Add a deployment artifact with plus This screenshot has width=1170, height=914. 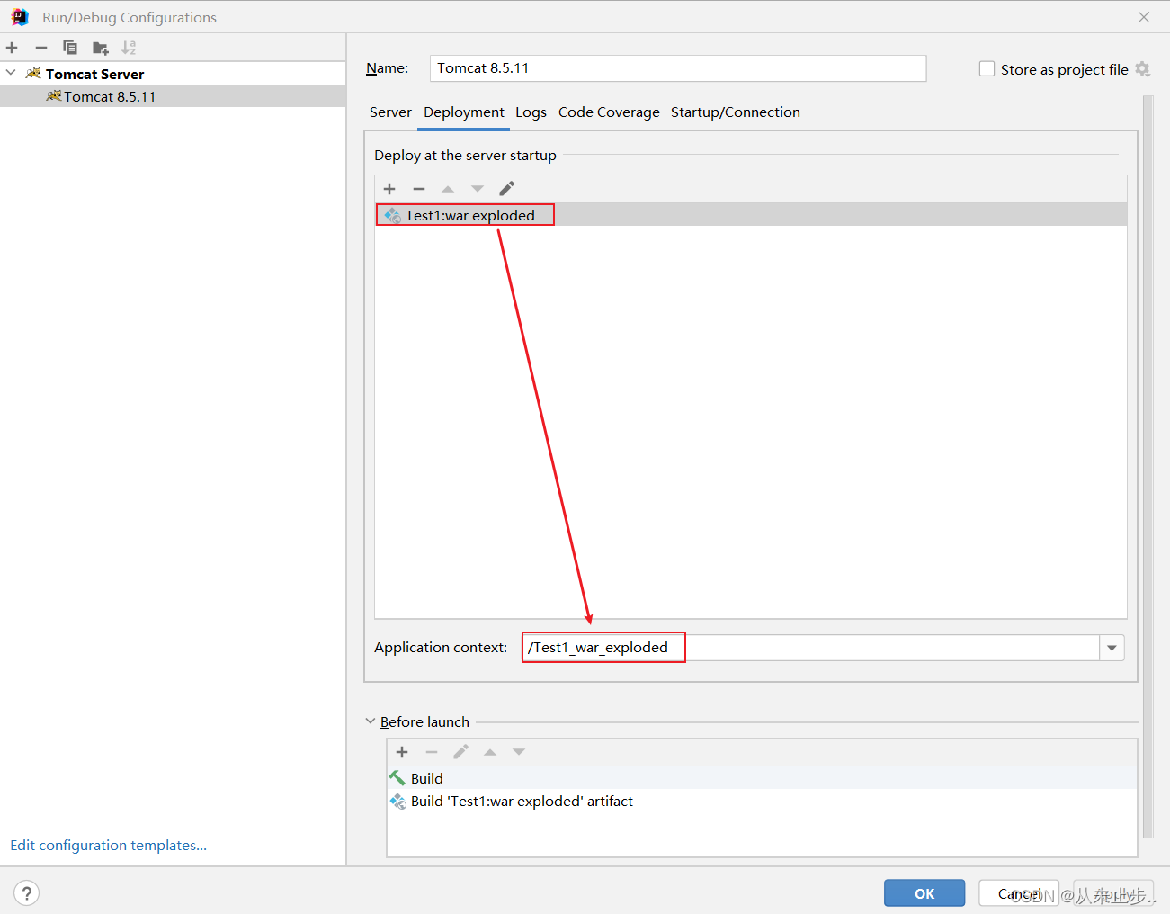click(389, 189)
